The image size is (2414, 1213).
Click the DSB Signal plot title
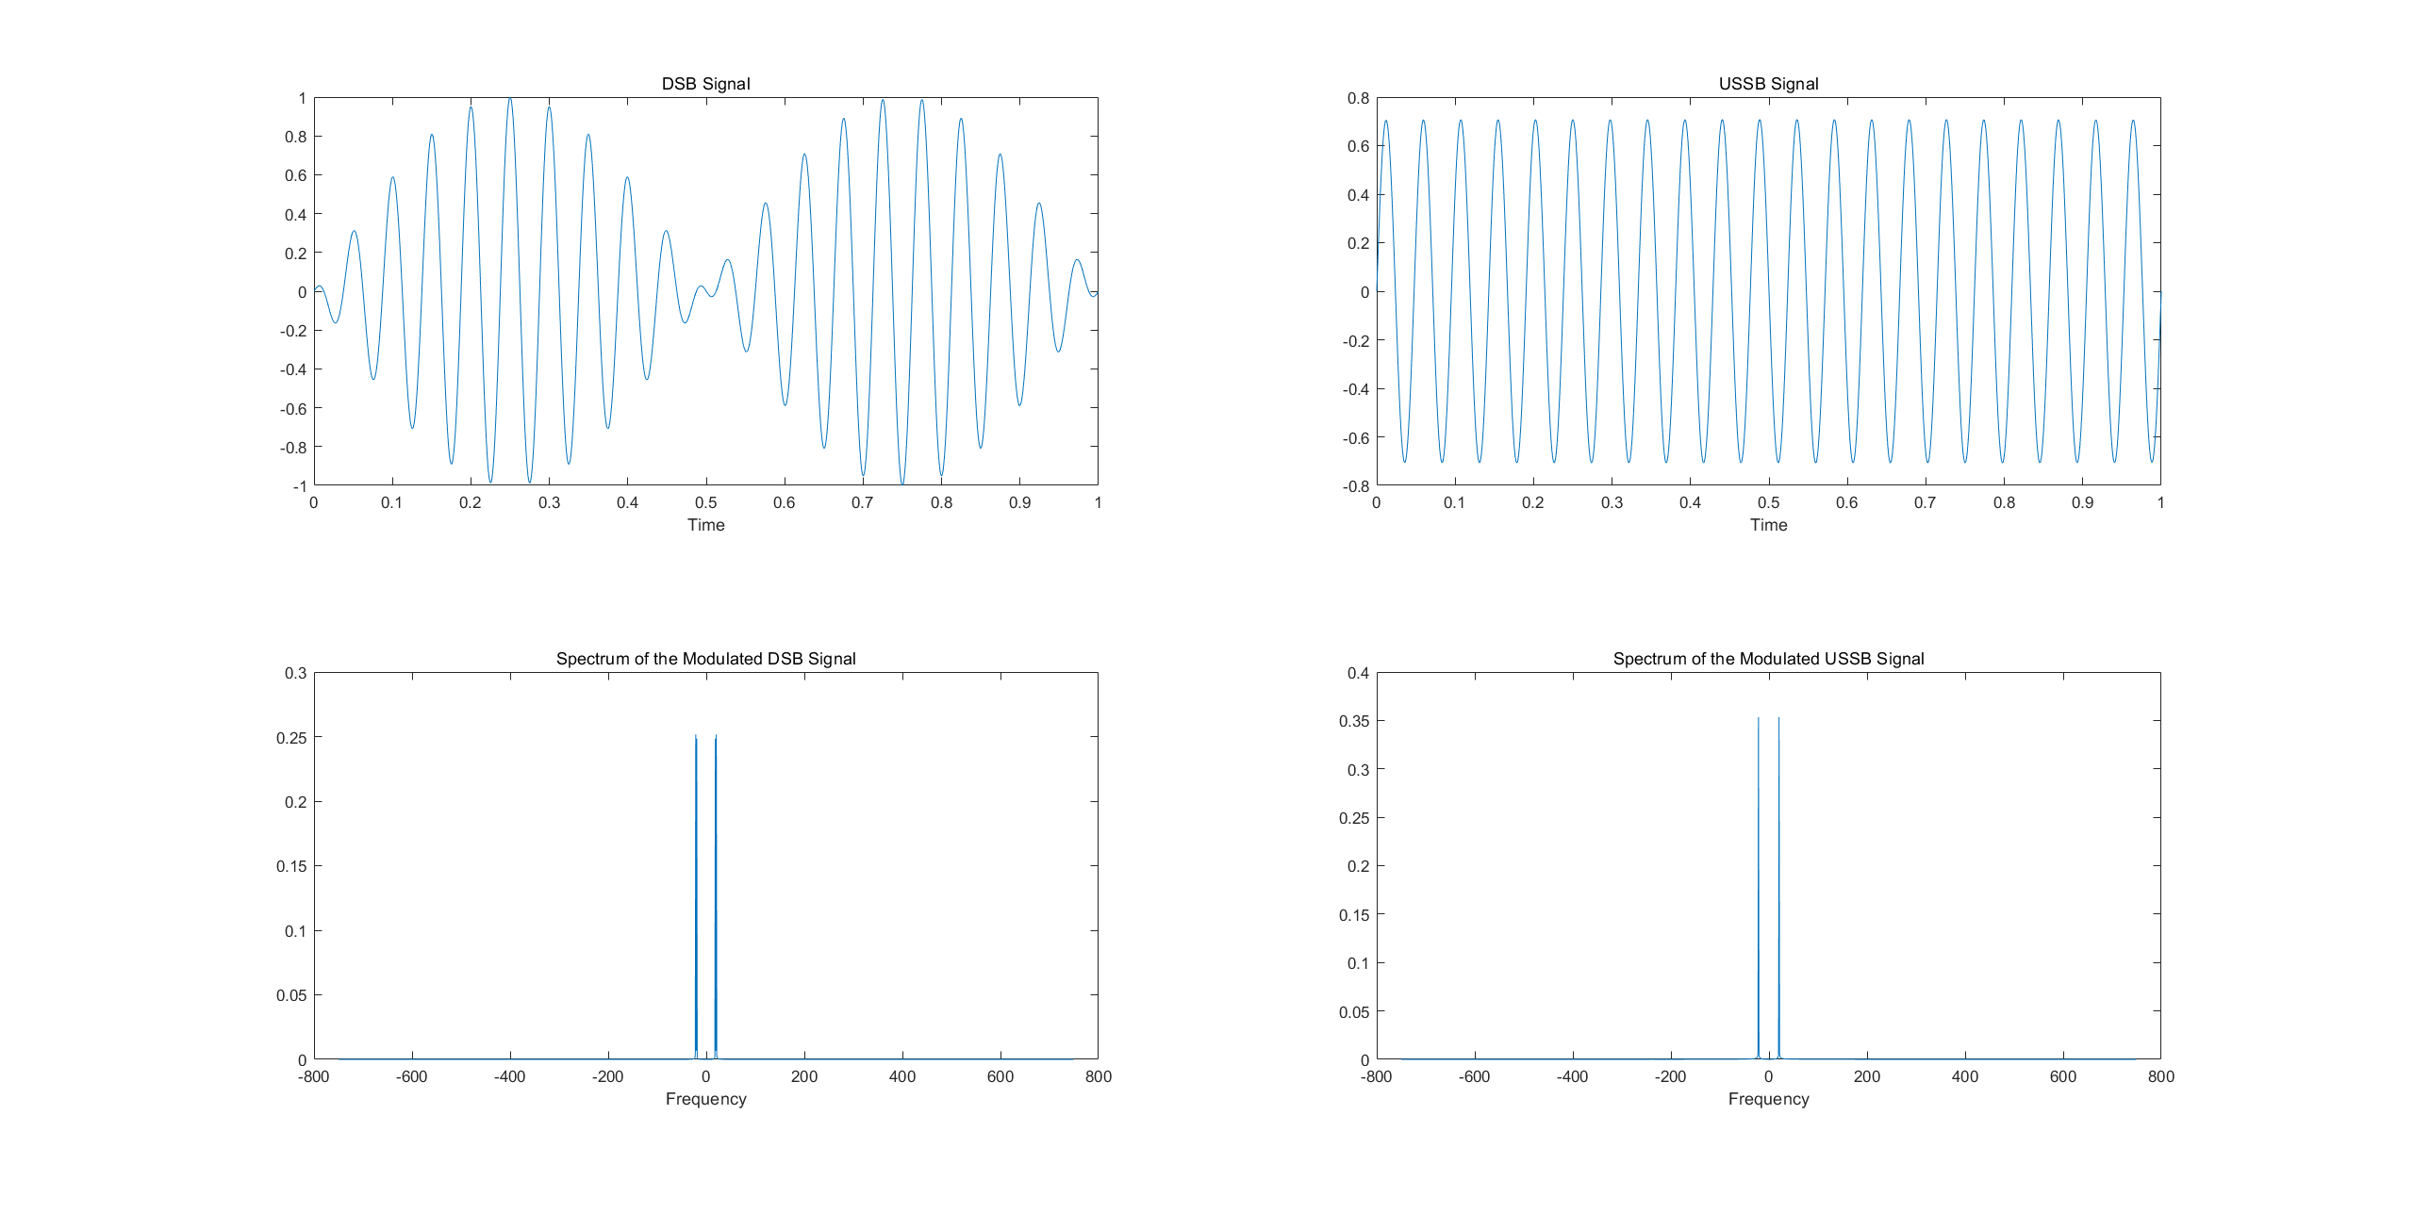pos(705,84)
